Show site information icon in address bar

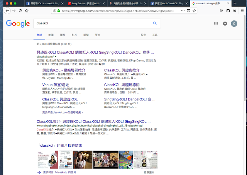54,11
